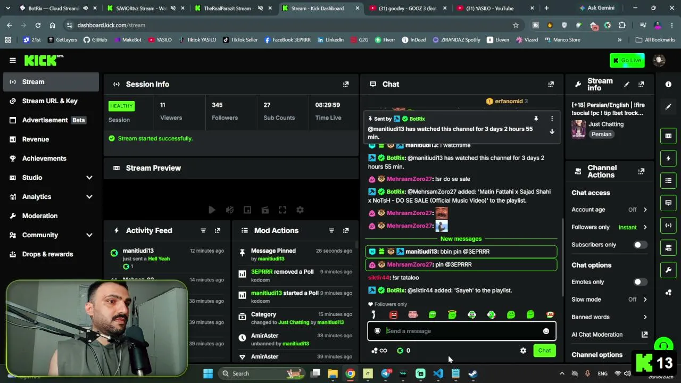Toggle the Mod Actions list widget in the right rail
Image resolution: width=681 pixels, height=383 pixels.
668,180
